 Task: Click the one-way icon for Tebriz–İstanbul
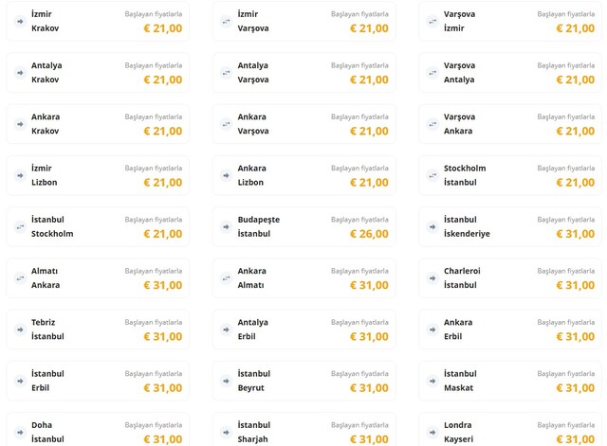19,329
